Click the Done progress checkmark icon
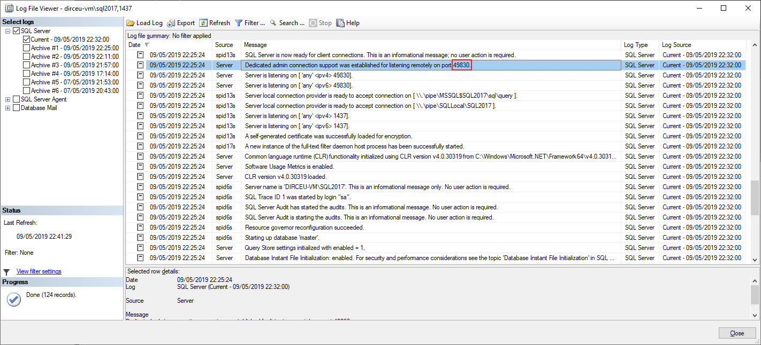Image resolution: width=761 pixels, height=345 pixels. pos(14,299)
